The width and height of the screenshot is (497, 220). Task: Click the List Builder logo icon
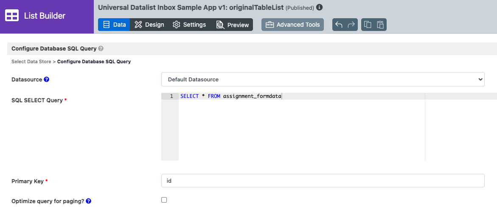click(11, 16)
